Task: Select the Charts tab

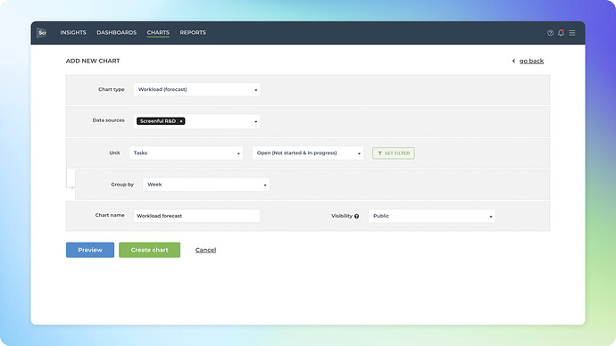Action: coord(158,33)
